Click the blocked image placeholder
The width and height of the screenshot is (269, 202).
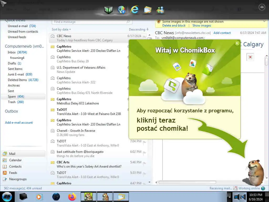(x=250, y=57)
